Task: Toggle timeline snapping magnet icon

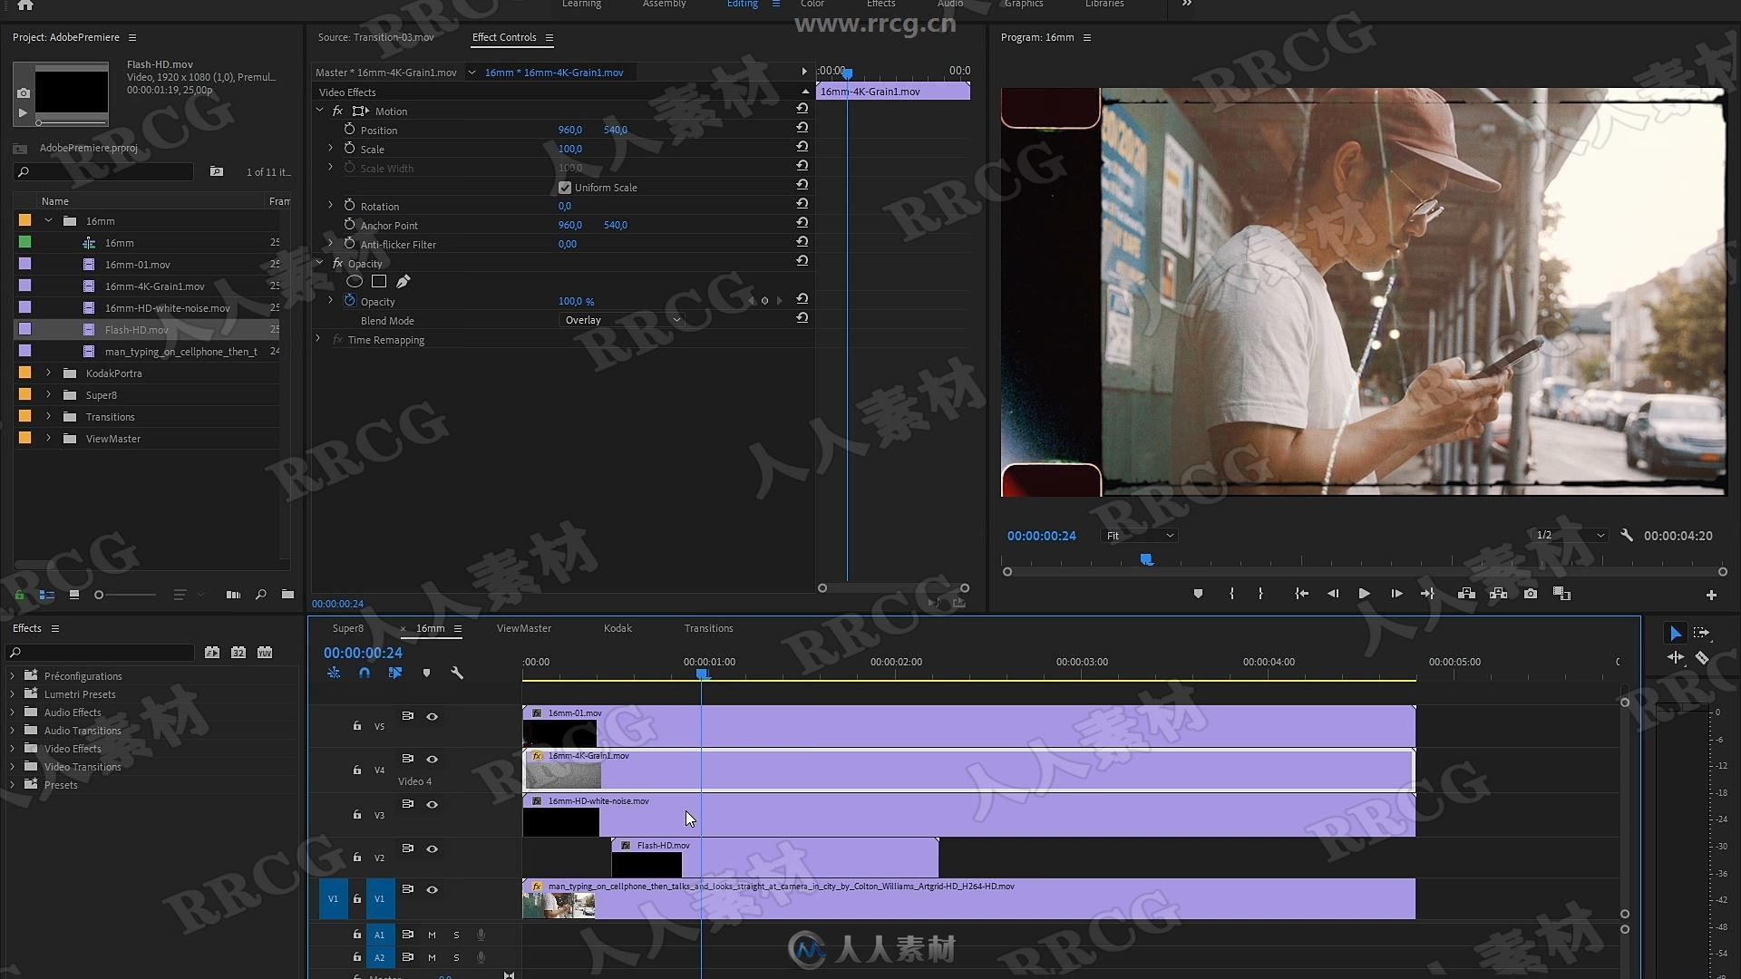Action: [x=365, y=674]
